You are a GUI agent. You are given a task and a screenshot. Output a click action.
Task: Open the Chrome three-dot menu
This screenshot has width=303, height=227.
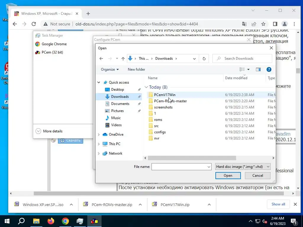pos(294,24)
